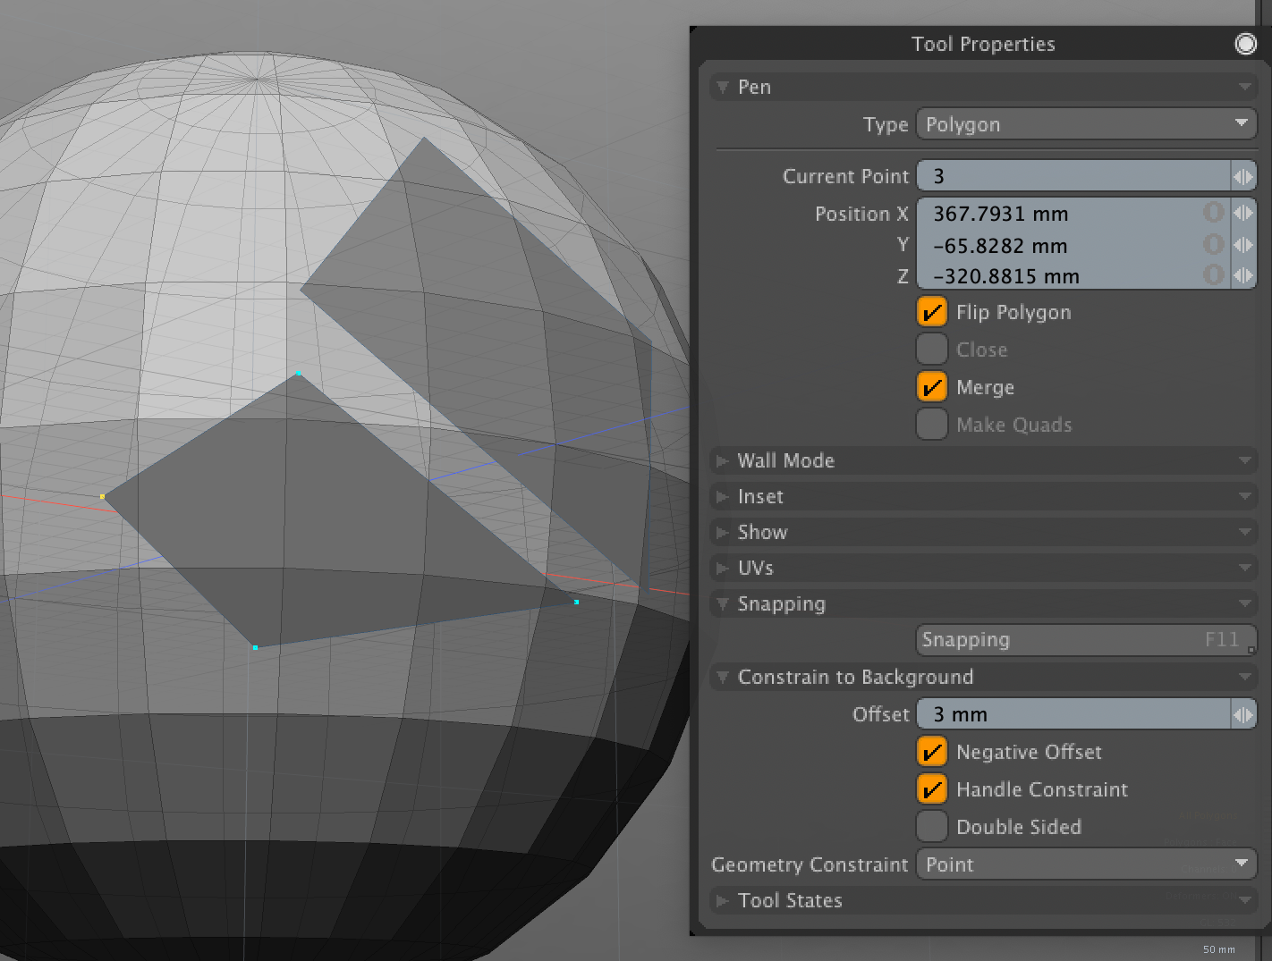Uncheck the Negative Offset checkbox
Viewport: 1272px width, 961px height.
(x=932, y=752)
